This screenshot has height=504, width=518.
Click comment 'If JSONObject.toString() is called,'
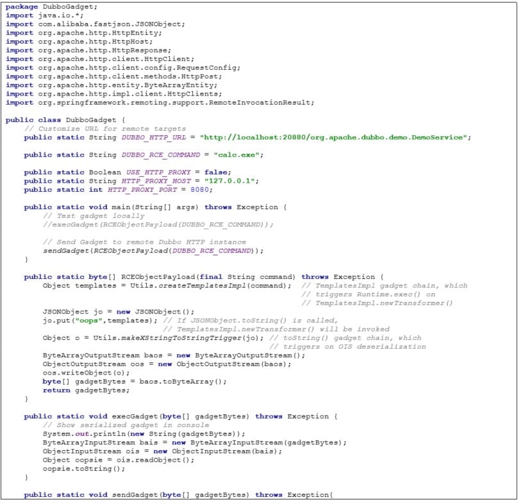[251, 321]
